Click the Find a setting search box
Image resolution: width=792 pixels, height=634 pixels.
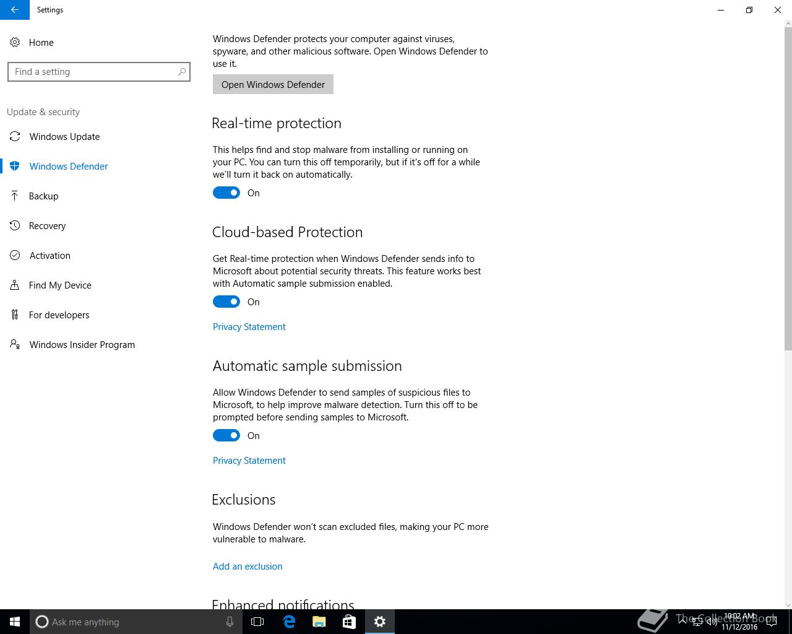point(99,72)
